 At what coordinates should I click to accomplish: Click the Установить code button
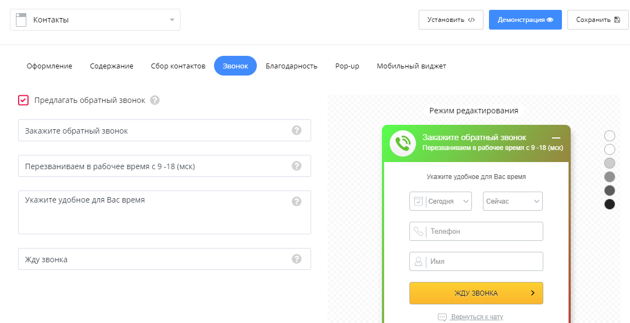click(451, 20)
